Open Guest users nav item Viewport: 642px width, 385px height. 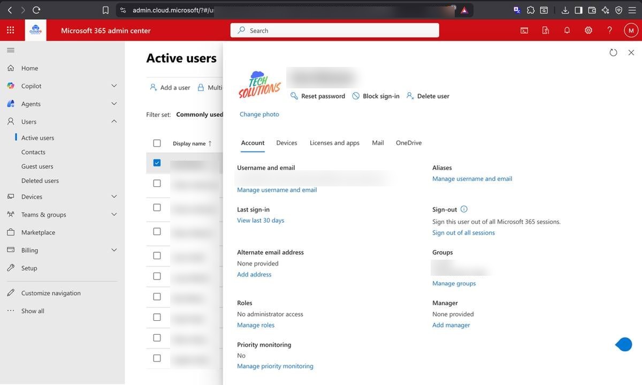(37, 166)
